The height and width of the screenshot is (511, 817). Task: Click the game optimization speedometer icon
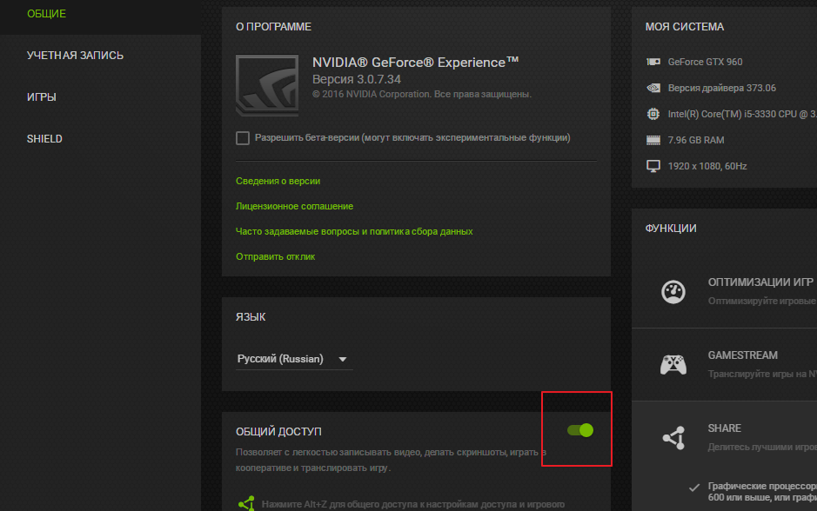[x=673, y=291]
